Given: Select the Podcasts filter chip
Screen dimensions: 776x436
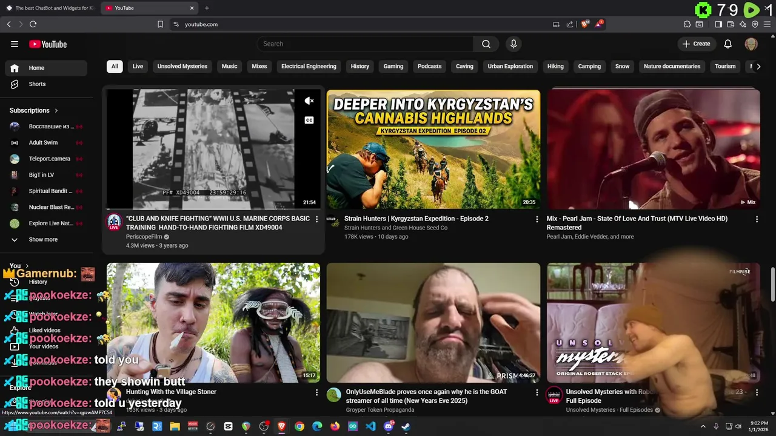Looking at the screenshot, I should pyautogui.click(x=429, y=66).
